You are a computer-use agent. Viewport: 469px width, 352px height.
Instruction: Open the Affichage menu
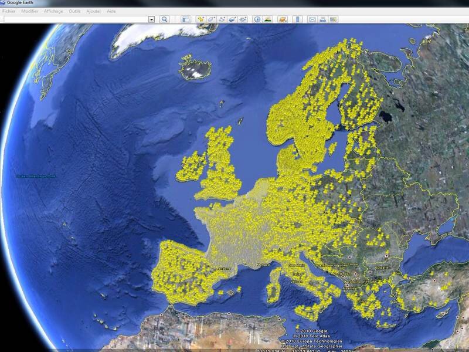53,11
